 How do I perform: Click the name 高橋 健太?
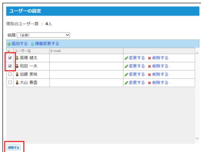coord(29,58)
